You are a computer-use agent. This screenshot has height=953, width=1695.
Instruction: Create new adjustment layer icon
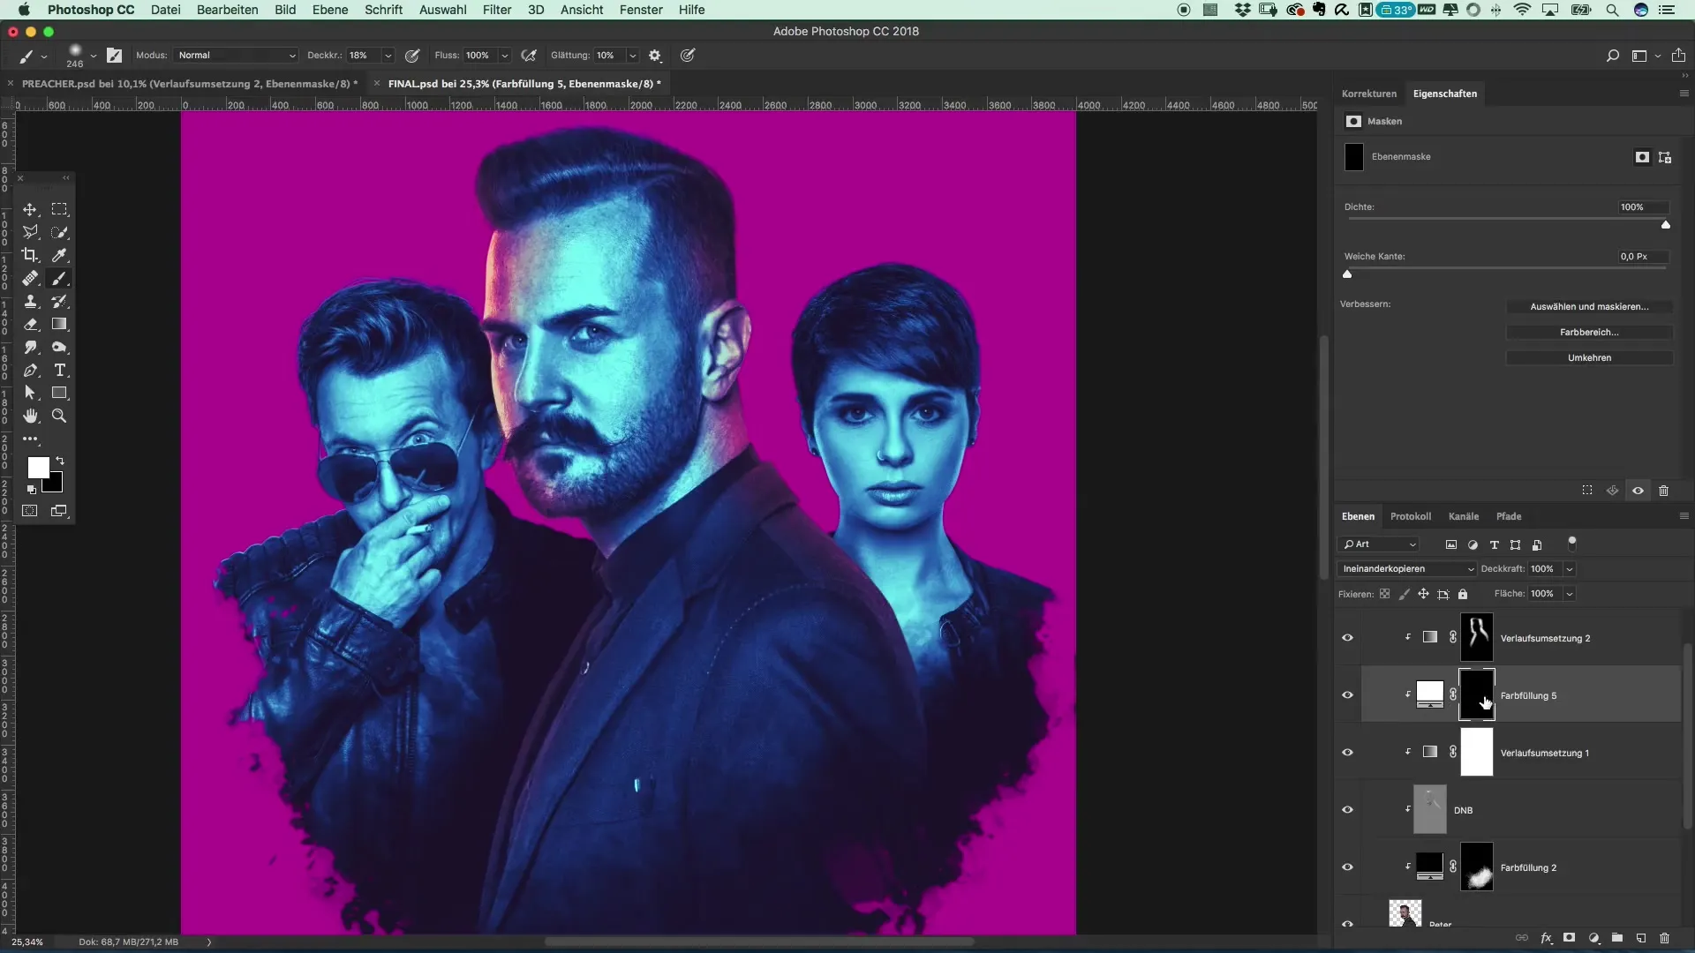click(1593, 938)
